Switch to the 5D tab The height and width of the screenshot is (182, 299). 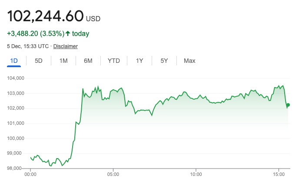[x=39, y=61]
